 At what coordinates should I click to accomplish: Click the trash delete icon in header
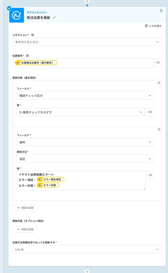click(x=161, y=11)
